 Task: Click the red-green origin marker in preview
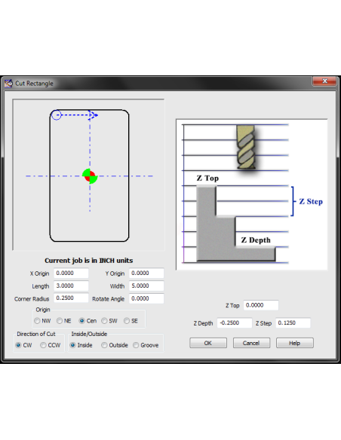pyautogui.click(x=90, y=176)
